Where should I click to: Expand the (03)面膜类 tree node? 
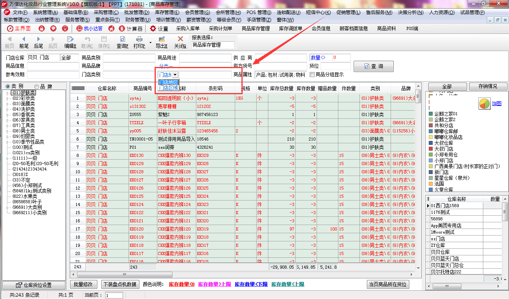coord(7,104)
